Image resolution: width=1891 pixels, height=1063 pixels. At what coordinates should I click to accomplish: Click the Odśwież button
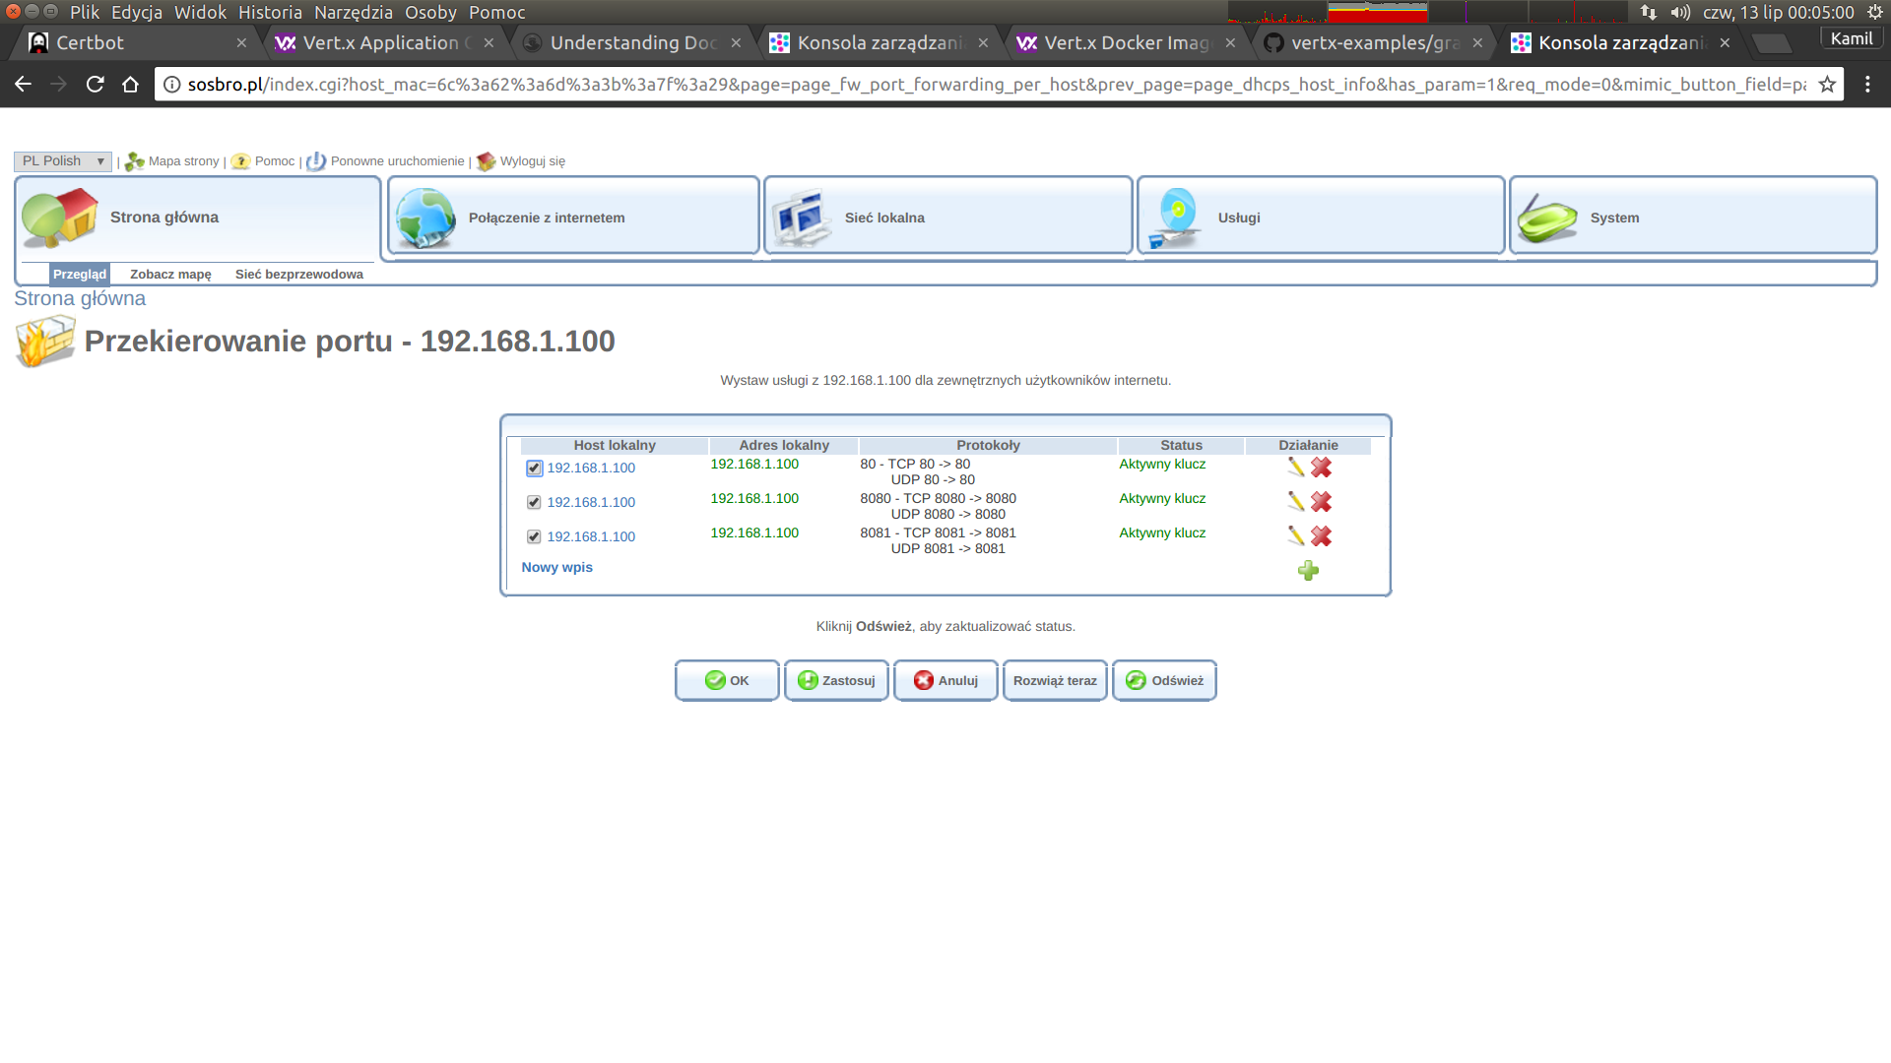1164,681
